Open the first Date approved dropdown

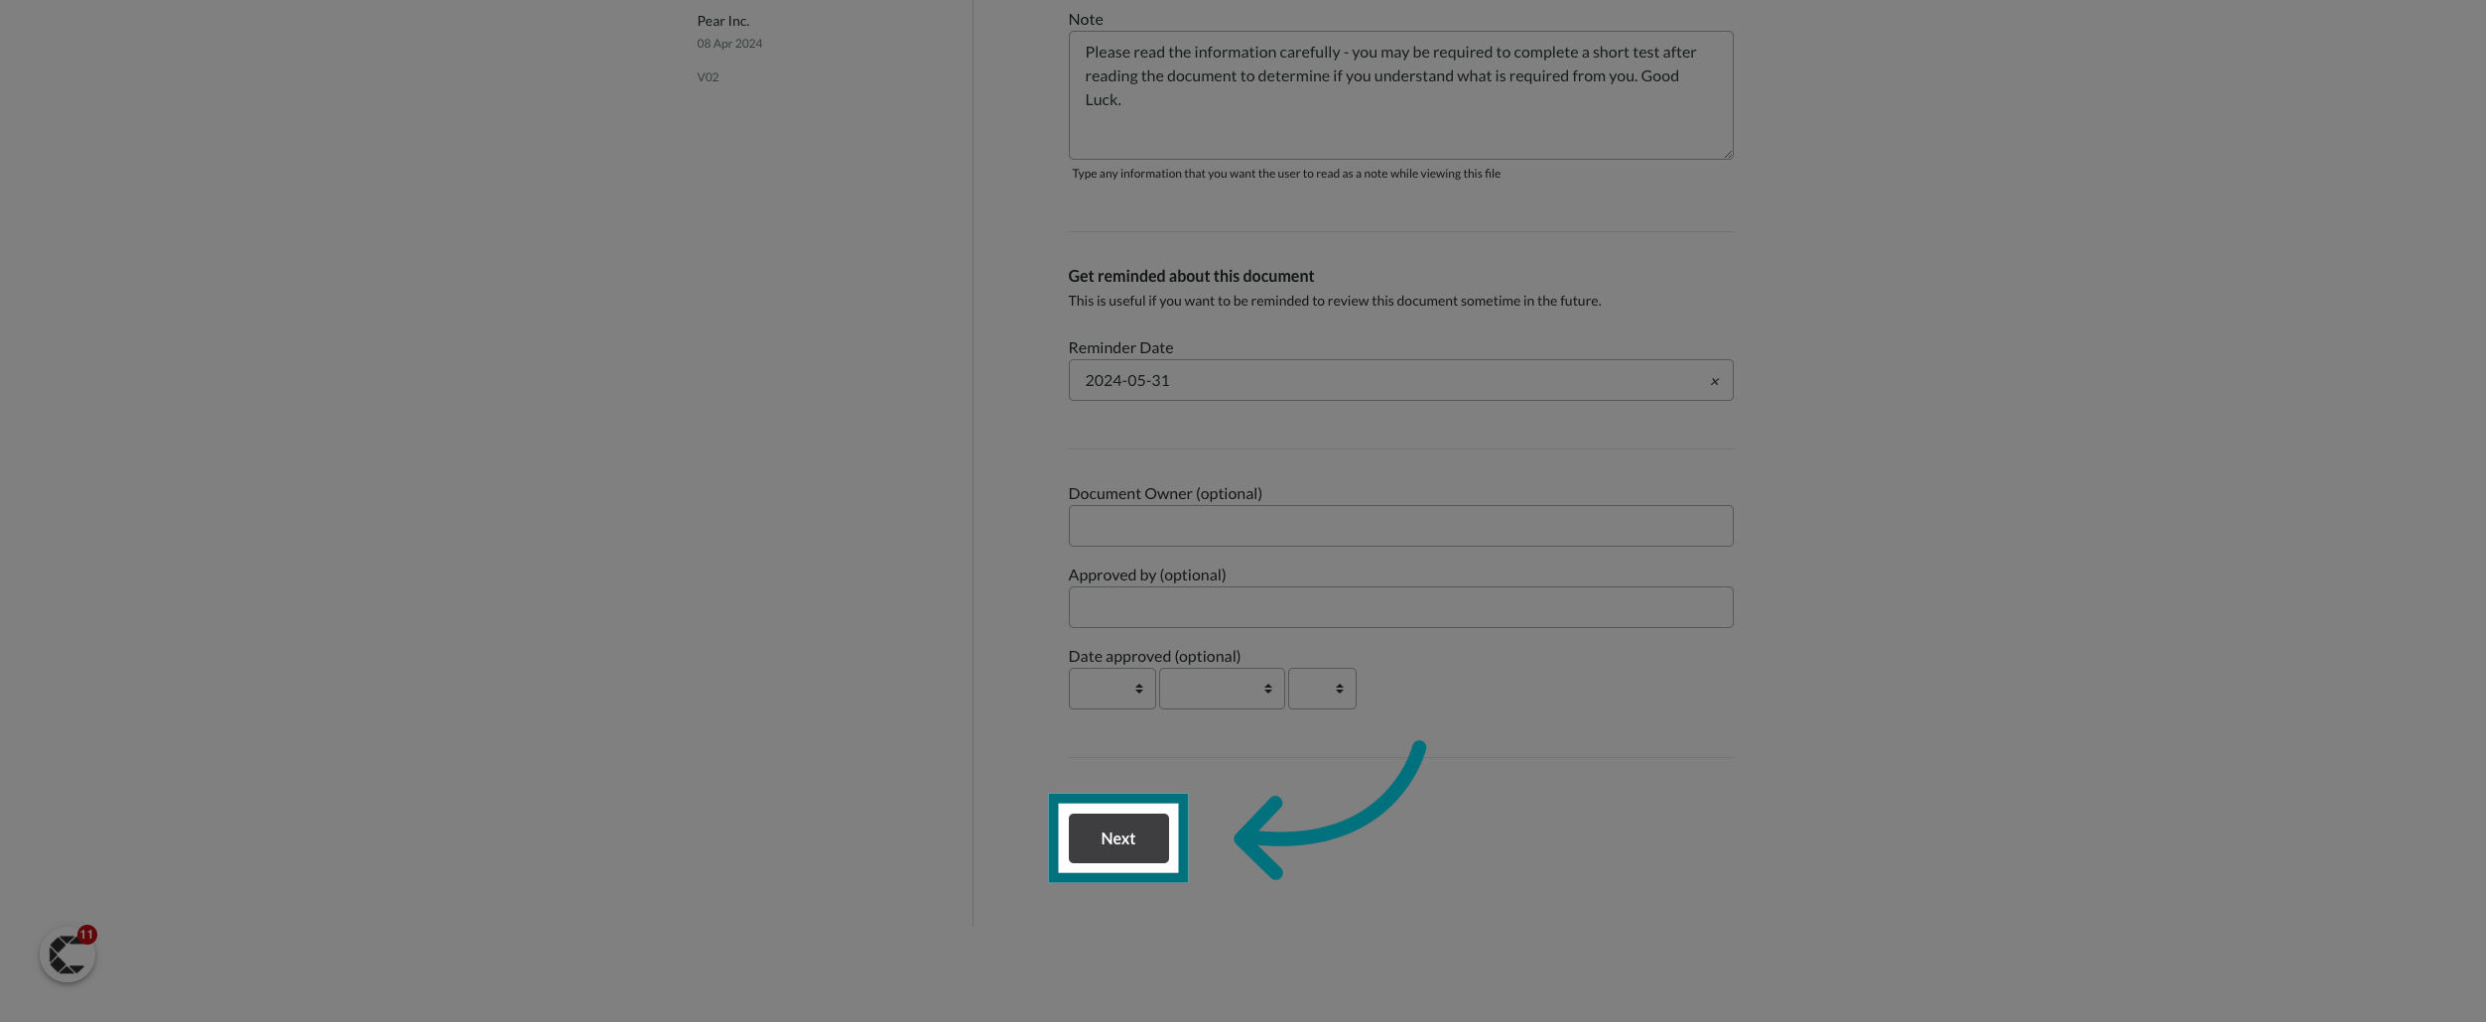tap(1112, 689)
